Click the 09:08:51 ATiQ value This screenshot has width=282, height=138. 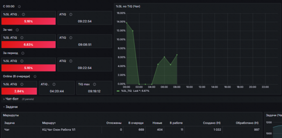coord(85,44)
